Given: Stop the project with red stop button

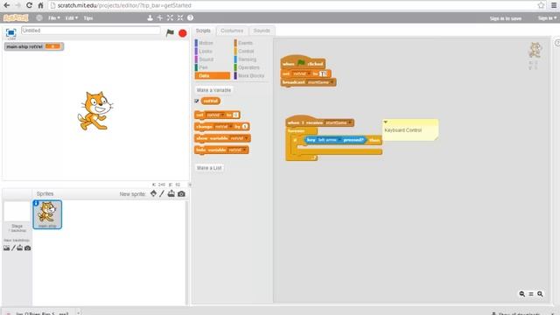Looking at the screenshot, I should pos(183,33).
